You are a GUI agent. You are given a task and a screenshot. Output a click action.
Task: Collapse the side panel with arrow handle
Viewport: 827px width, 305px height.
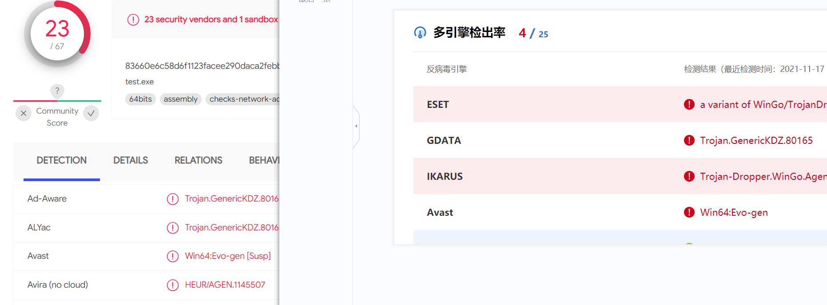coord(356,126)
